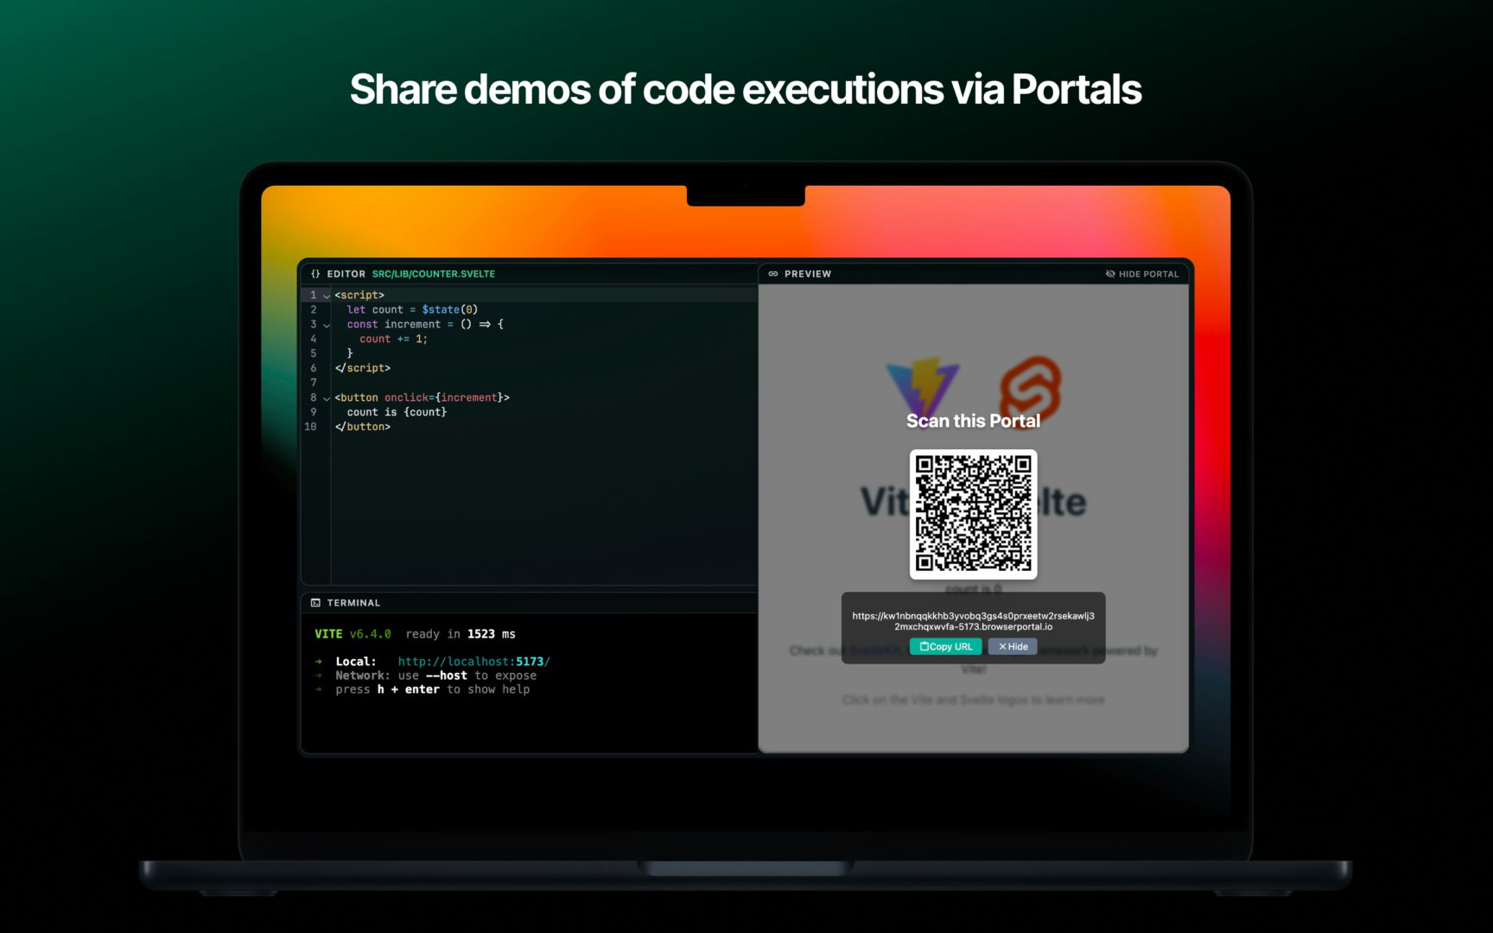
Task: Click the Copy URL button
Action: [945, 646]
